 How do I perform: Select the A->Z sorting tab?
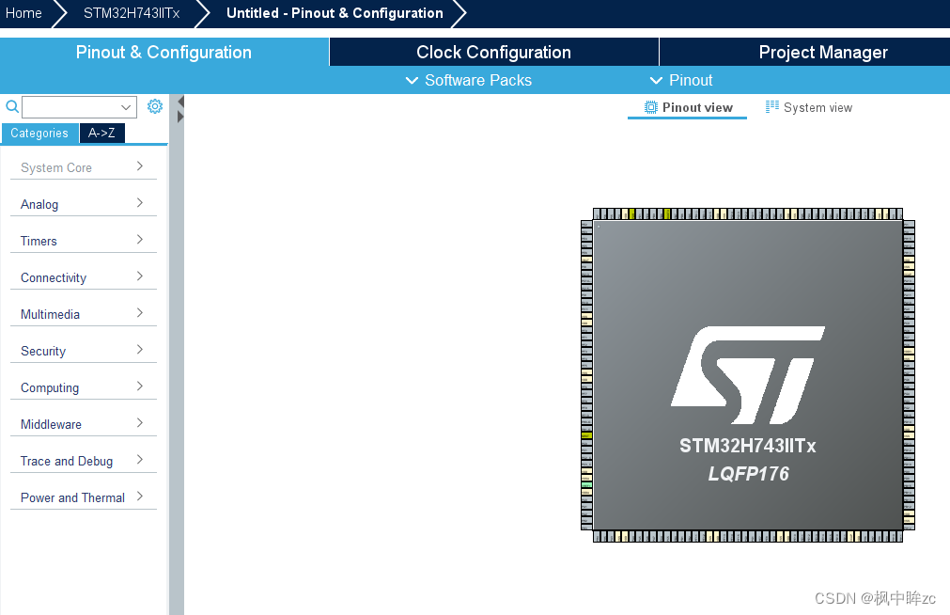101,133
